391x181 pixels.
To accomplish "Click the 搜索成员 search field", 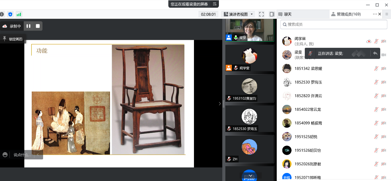I will tap(334, 24).
